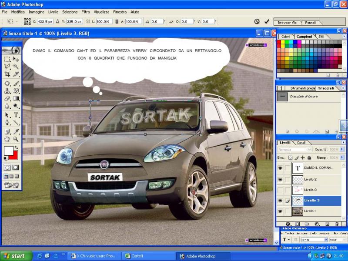Switch to the Canali tab
348x261 pixels.
[301, 143]
